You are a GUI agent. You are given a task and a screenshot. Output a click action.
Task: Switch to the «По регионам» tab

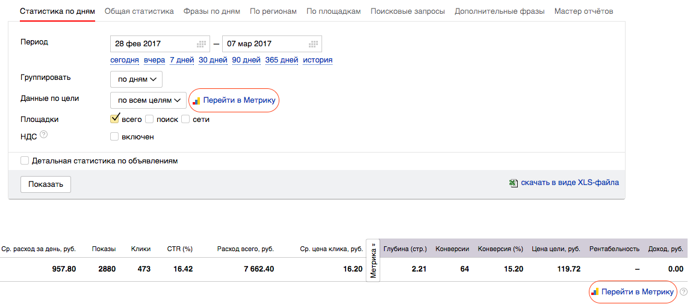(x=273, y=11)
